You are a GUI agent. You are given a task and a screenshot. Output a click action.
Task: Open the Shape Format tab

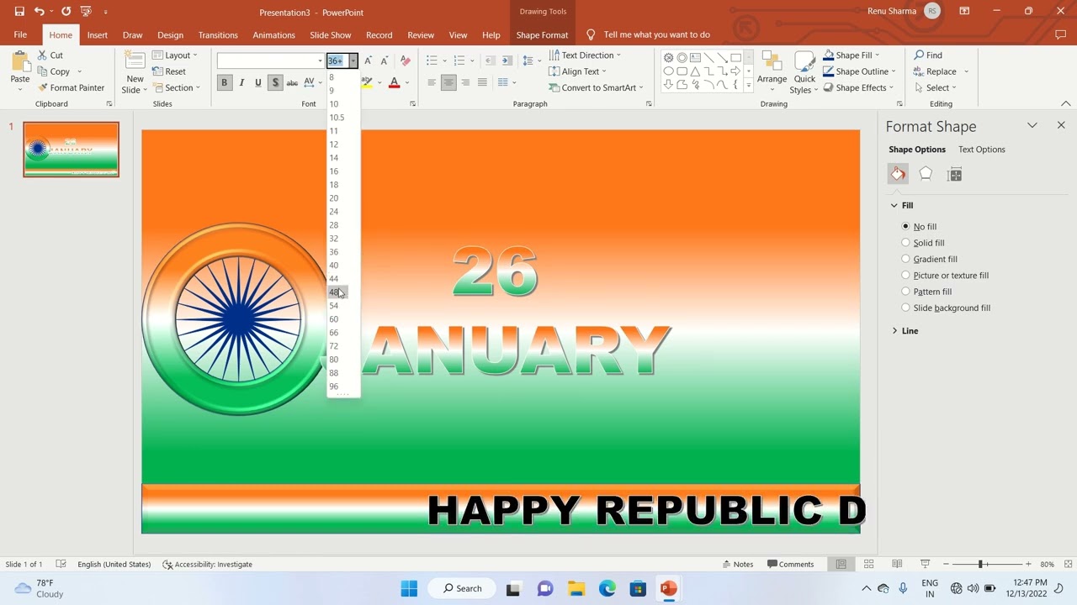(x=542, y=34)
